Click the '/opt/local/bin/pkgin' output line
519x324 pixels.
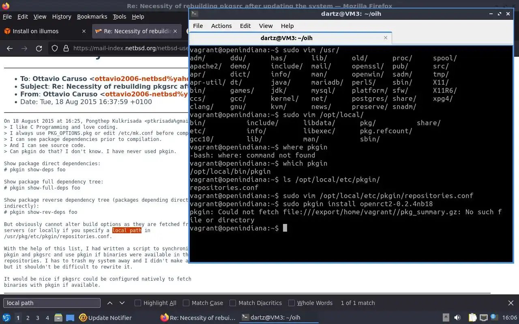point(230,171)
